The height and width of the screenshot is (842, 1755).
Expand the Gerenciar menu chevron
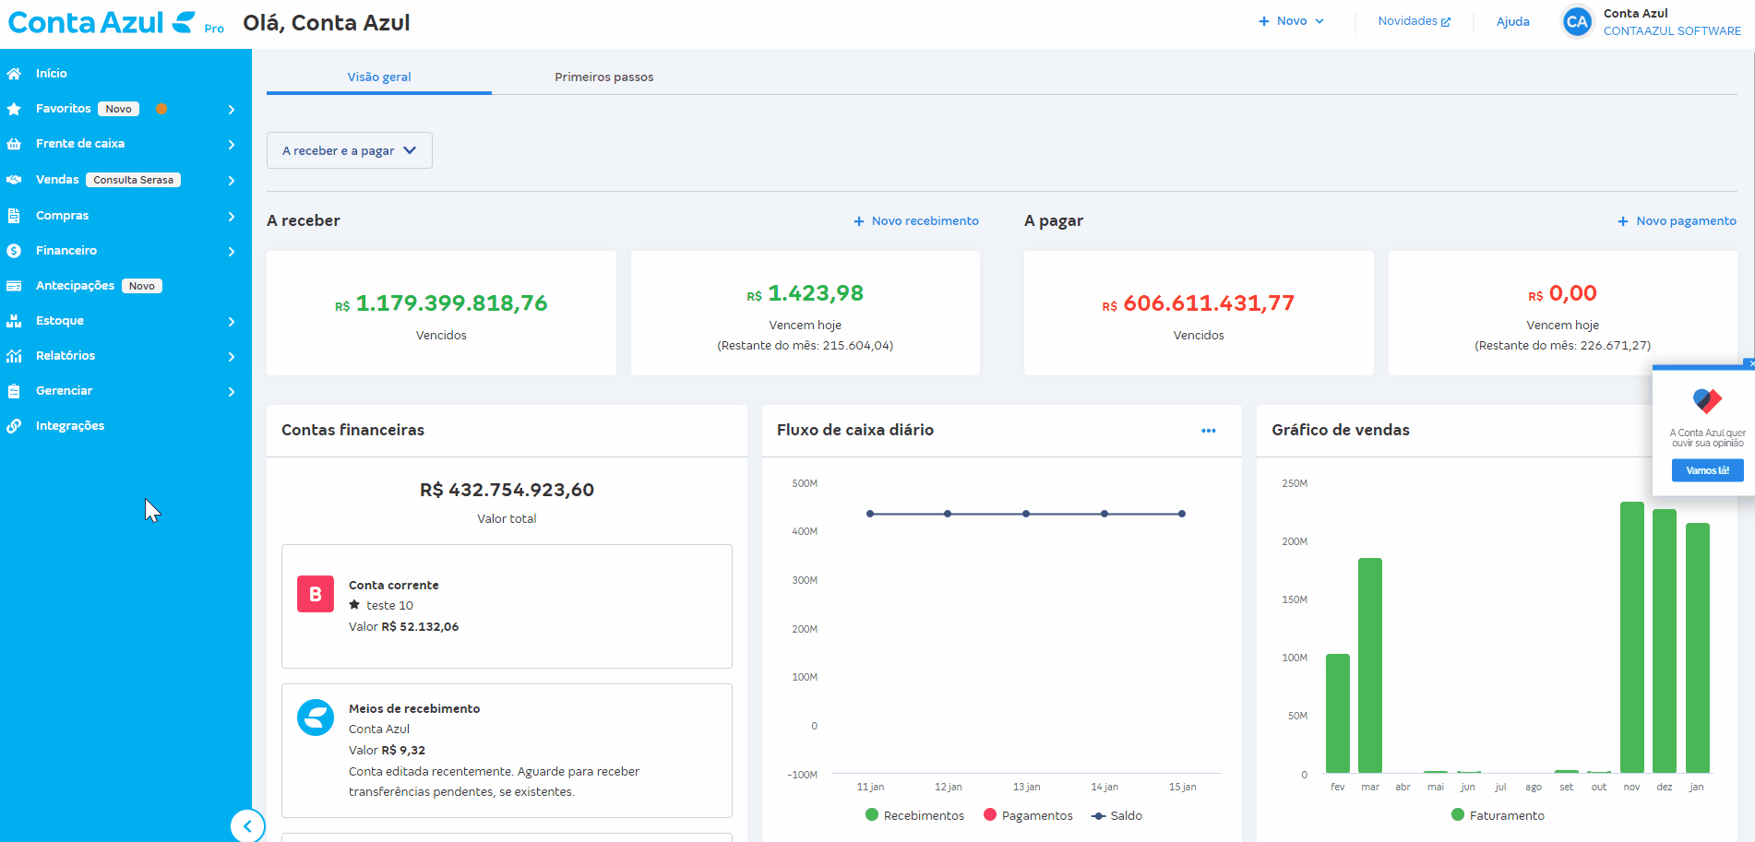(232, 392)
